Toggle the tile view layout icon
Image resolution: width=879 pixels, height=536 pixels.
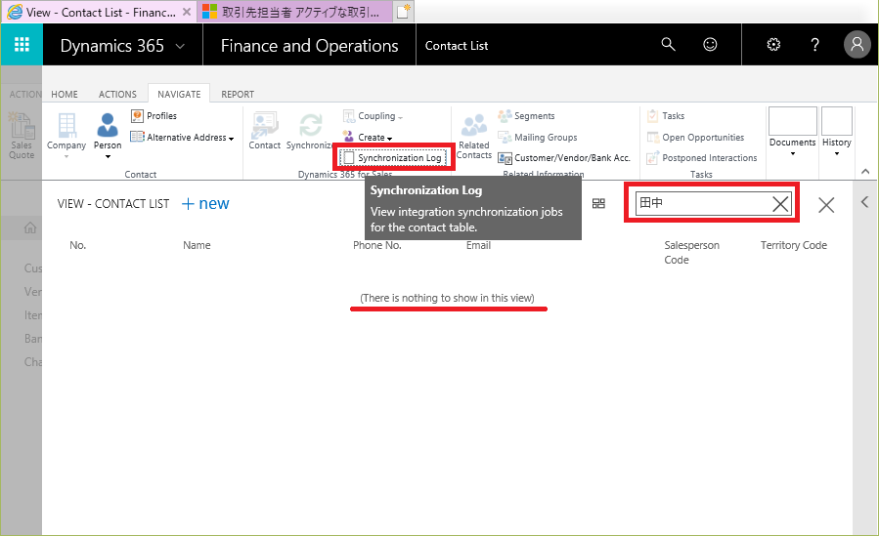(x=598, y=204)
